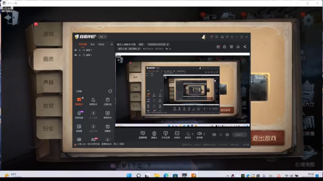Open the 弹幕秀 tool

coord(107,128)
